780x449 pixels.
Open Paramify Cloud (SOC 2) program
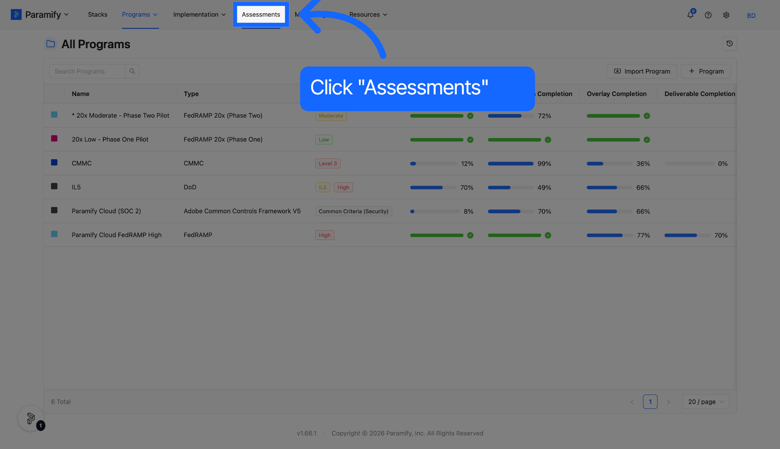(106, 211)
